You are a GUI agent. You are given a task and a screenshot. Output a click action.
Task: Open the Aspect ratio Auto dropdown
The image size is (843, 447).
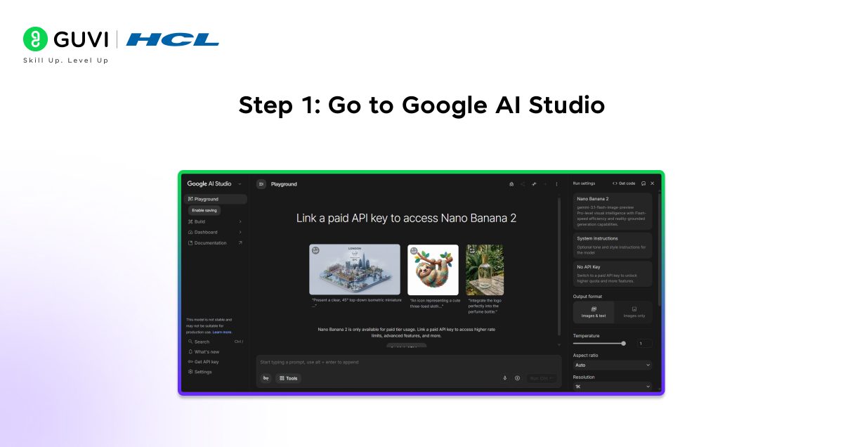[x=613, y=365]
